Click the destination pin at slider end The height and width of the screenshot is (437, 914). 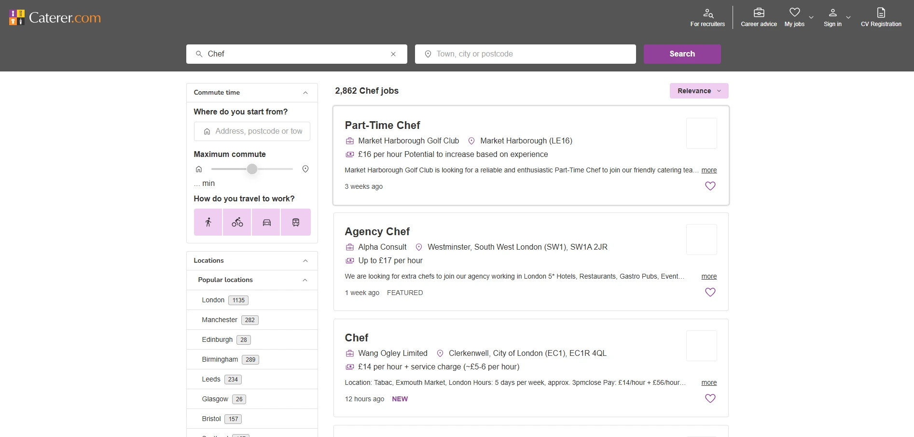click(305, 169)
